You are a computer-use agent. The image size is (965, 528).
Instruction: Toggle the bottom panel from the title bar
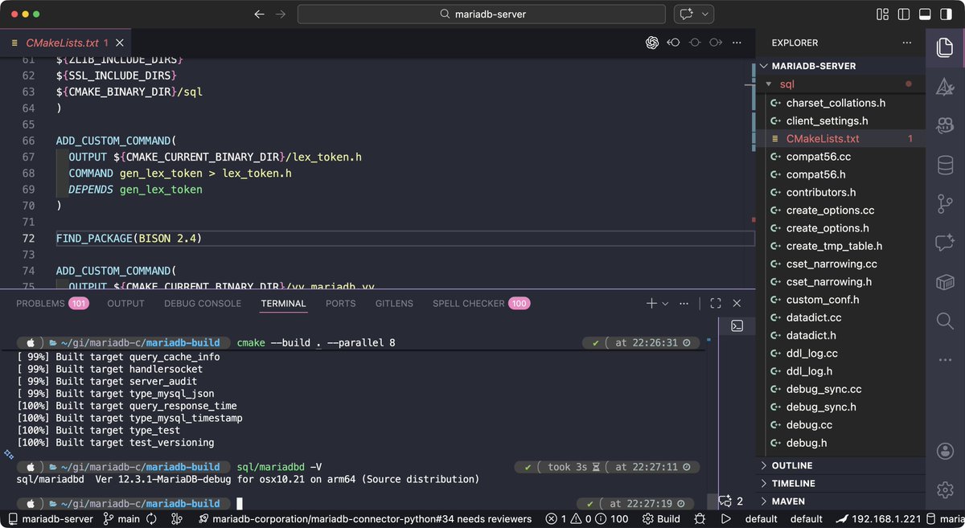click(924, 14)
